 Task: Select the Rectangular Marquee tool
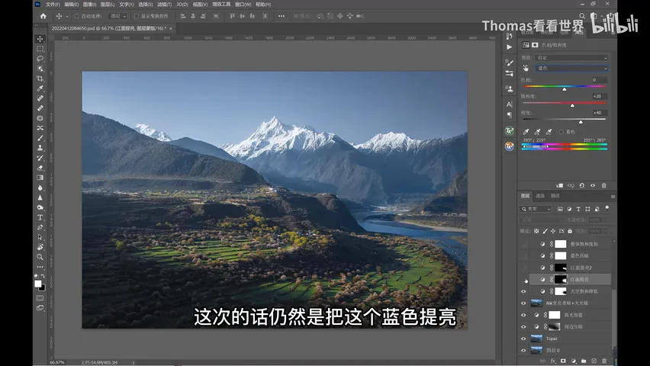pos(40,49)
